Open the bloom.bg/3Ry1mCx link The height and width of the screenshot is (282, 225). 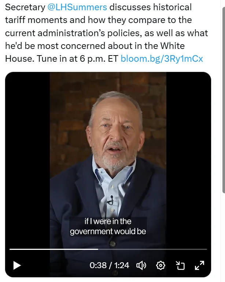tap(162, 58)
